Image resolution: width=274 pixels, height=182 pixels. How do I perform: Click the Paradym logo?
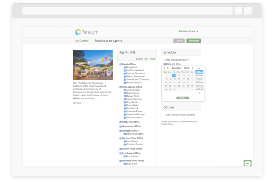click(87, 32)
